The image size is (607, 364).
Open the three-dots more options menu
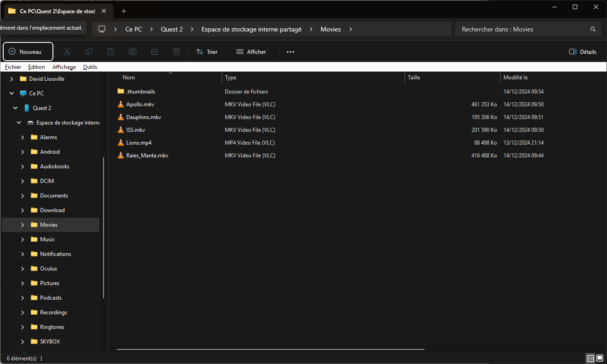[291, 52]
